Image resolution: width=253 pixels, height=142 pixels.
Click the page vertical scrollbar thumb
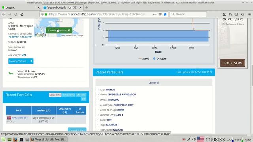pyautogui.click(x=251, y=76)
